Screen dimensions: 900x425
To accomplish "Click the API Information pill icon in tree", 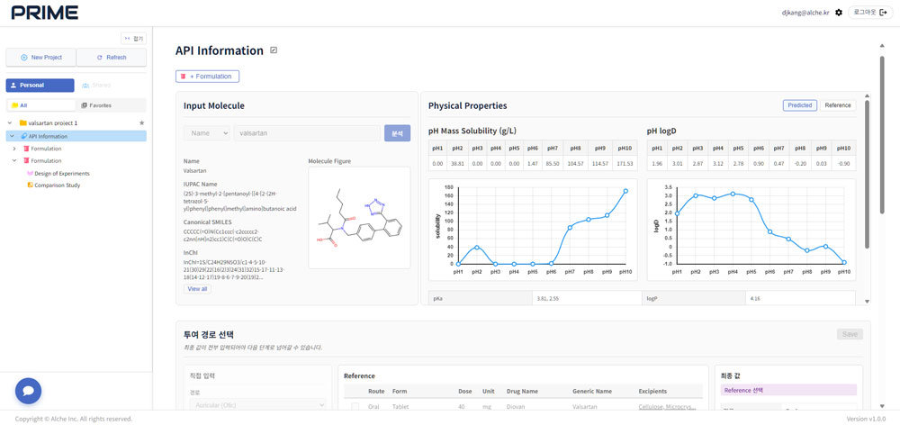I will [x=23, y=136].
